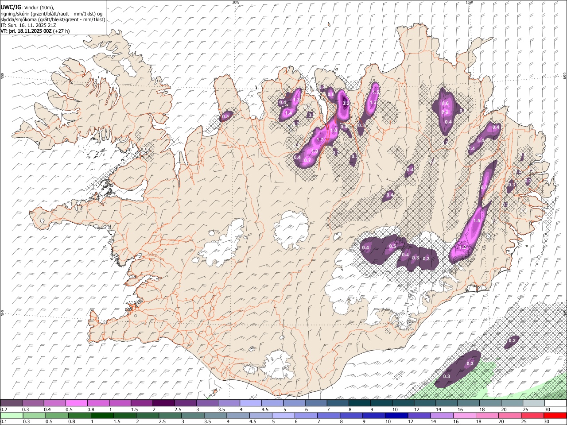The image size is (567, 425).
Task: Pick the 18 pink swatch in the lower legend
Action: 486,415
